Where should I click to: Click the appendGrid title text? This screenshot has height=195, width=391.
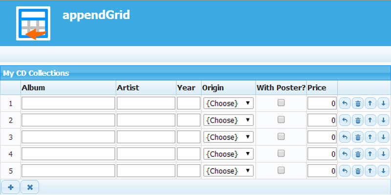(x=96, y=15)
